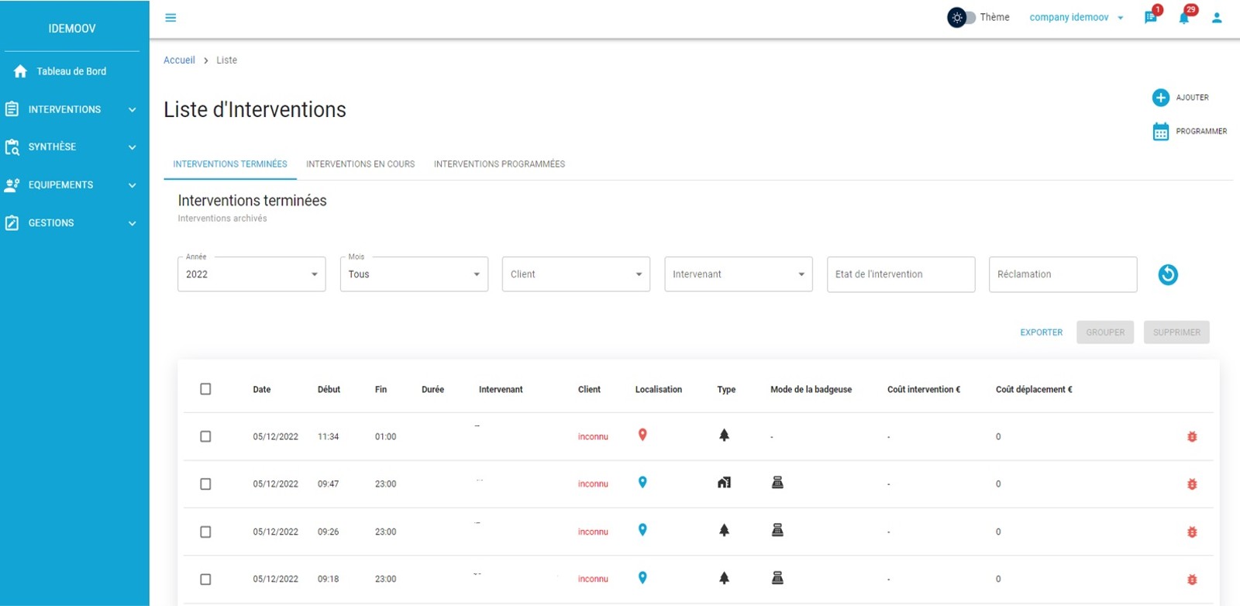Viewport: 1240px width, 606px height.
Task: Click the badgeuse mode icon in 09:47 row
Action: pyautogui.click(x=777, y=482)
